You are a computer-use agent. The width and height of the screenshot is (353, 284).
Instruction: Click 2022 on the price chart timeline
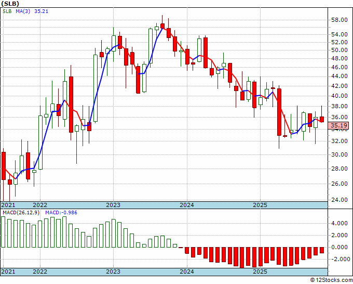[x=40, y=205]
